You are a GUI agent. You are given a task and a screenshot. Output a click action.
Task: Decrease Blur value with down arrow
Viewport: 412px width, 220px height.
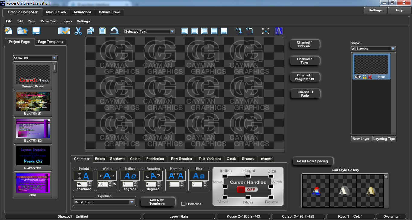[x=205, y=186]
